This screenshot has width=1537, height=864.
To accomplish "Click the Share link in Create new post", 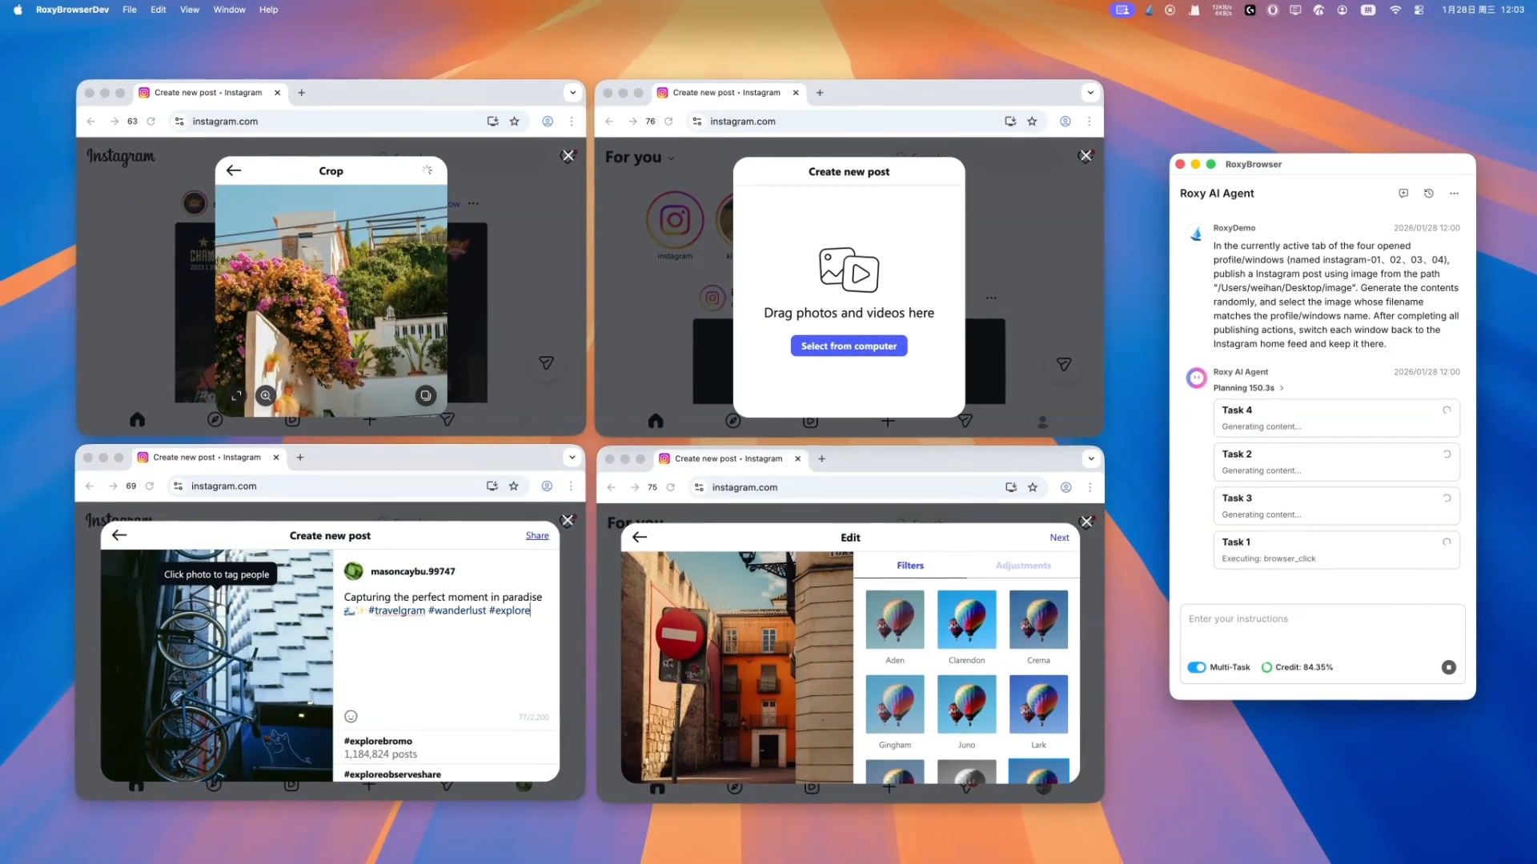I will click(537, 536).
